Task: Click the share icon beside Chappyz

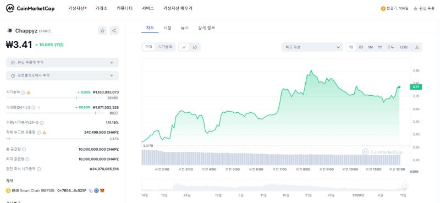Action: click(114, 31)
